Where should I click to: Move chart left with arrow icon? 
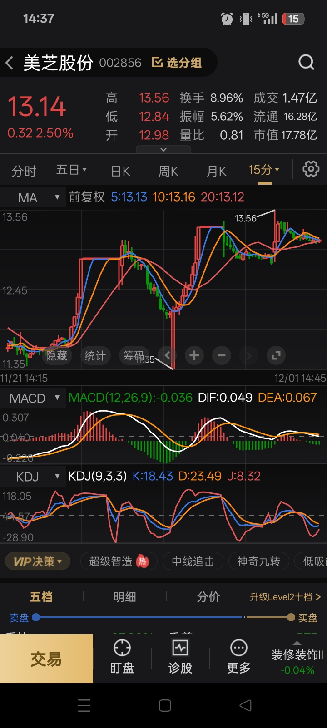[x=167, y=355]
